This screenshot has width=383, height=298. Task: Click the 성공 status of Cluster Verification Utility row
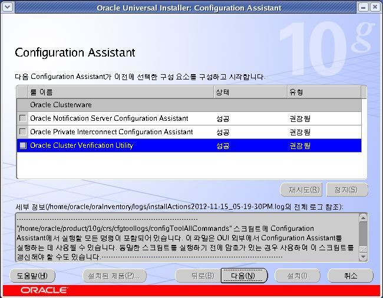coord(223,145)
